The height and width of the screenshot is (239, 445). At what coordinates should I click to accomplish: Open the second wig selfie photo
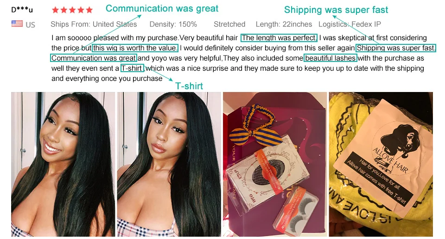tap(169, 164)
